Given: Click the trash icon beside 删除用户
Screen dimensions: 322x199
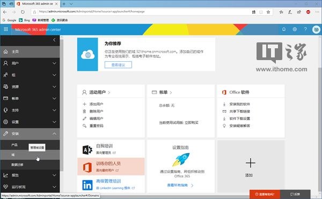Looking at the screenshot, I should coord(84,111).
